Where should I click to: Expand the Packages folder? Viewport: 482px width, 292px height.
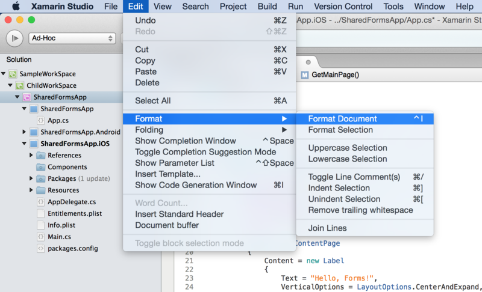tap(31, 178)
